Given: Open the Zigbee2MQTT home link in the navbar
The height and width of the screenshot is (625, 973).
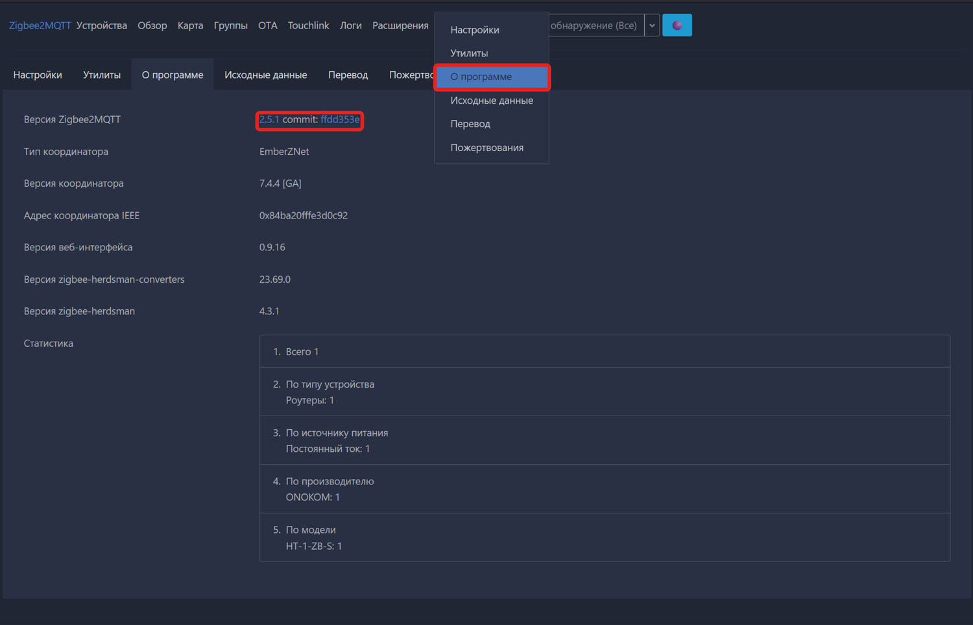Looking at the screenshot, I should pos(40,25).
